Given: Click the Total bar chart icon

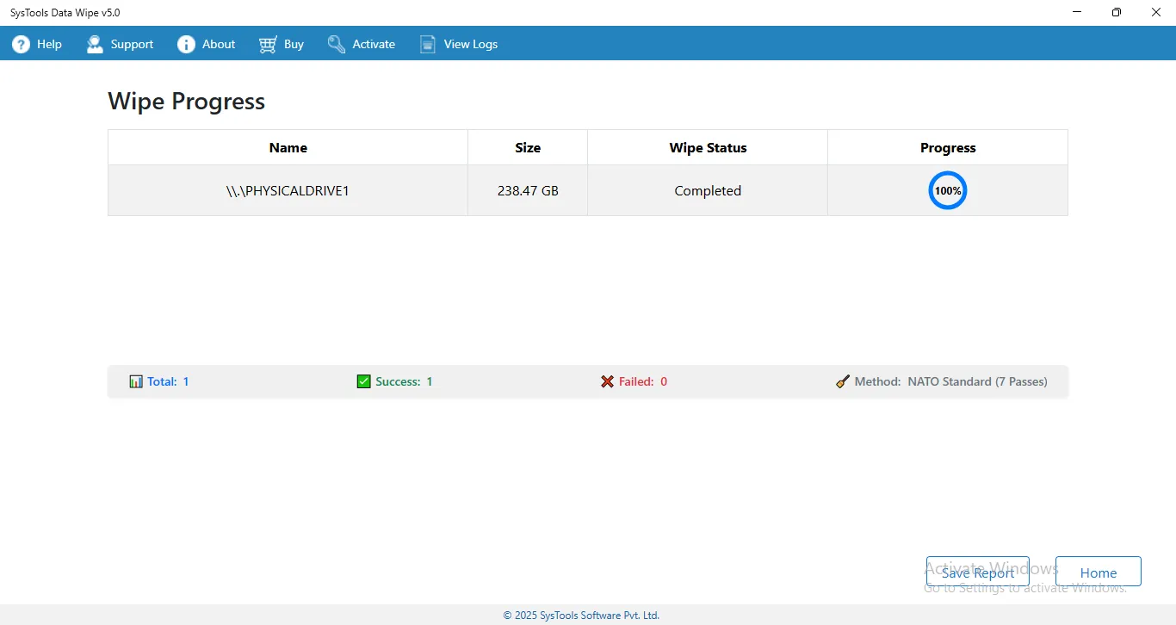Looking at the screenshot, I should 136,381.
